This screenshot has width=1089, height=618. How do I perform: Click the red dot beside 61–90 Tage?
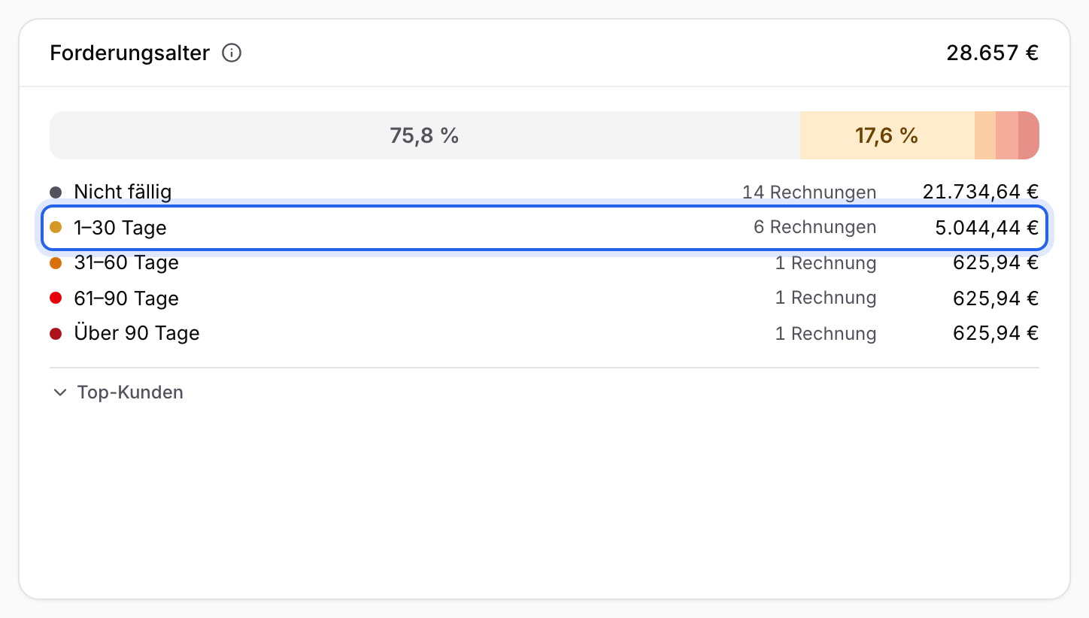(x=56, y=298)
